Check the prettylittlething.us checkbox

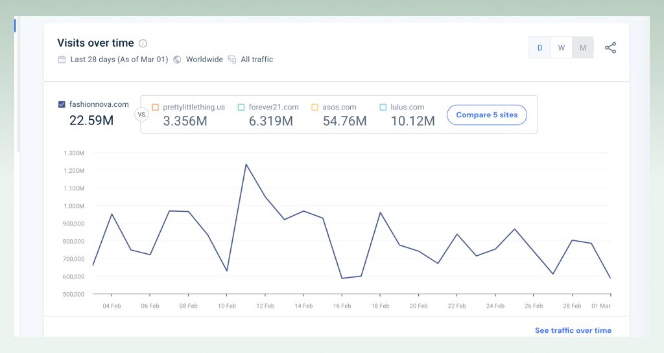[x=156, y=108]
